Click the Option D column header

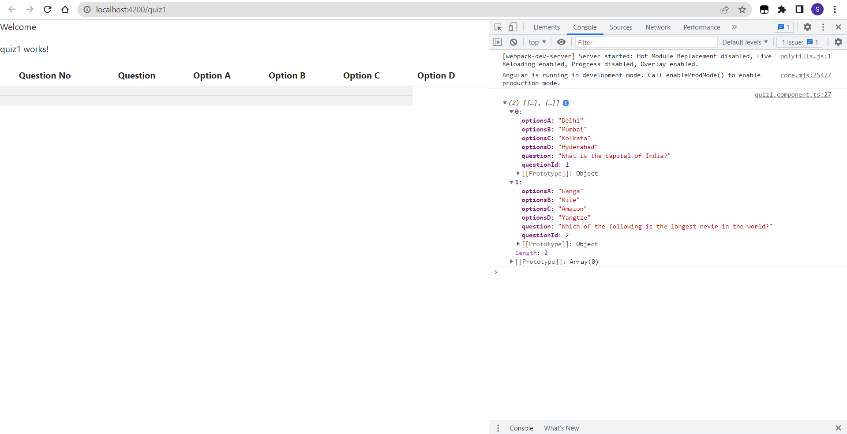(436, 75)
